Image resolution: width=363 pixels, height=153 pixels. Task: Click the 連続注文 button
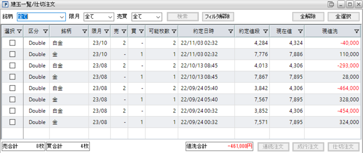point(273,147)
